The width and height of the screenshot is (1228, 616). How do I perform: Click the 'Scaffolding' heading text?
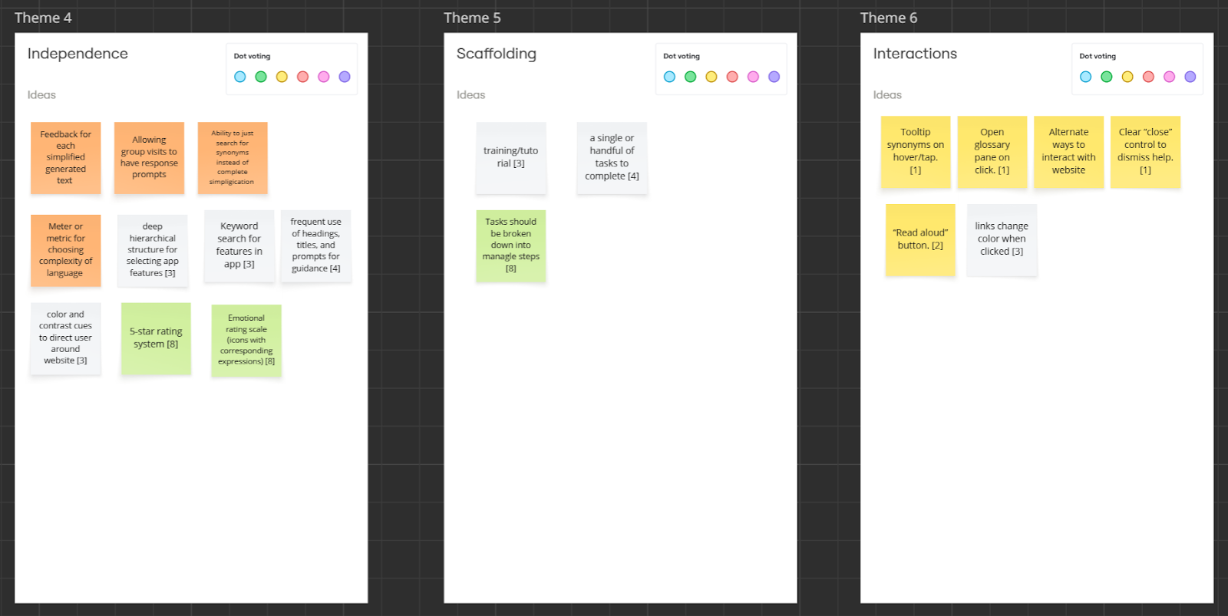[496, 54]
